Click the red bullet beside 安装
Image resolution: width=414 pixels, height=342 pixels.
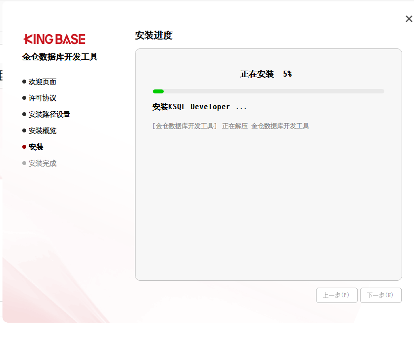pyautogui.click(x=24, y=147)
